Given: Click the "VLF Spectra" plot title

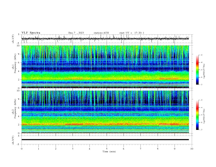Looking at the screenshot, I should [31, 33].
